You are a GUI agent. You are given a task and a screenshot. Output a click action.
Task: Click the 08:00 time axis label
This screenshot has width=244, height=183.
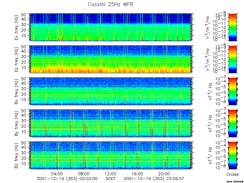84,174
